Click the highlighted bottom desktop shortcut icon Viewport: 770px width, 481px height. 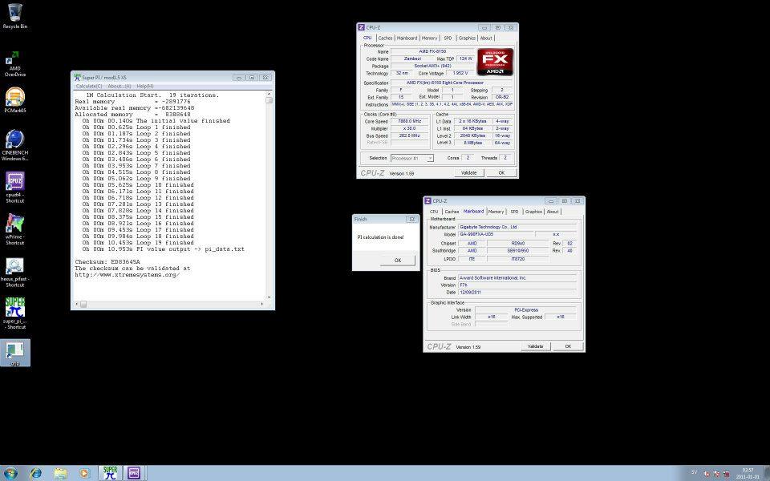coord(14,353)
